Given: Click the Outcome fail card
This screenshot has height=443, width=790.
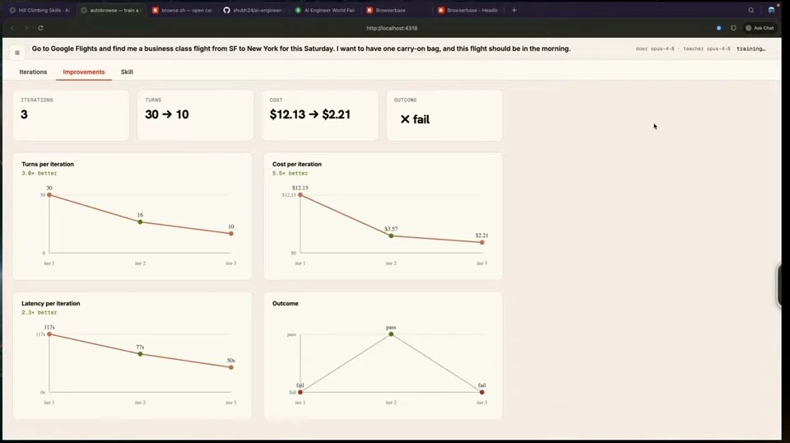Looking at the screenshot, I should point(444,115).
